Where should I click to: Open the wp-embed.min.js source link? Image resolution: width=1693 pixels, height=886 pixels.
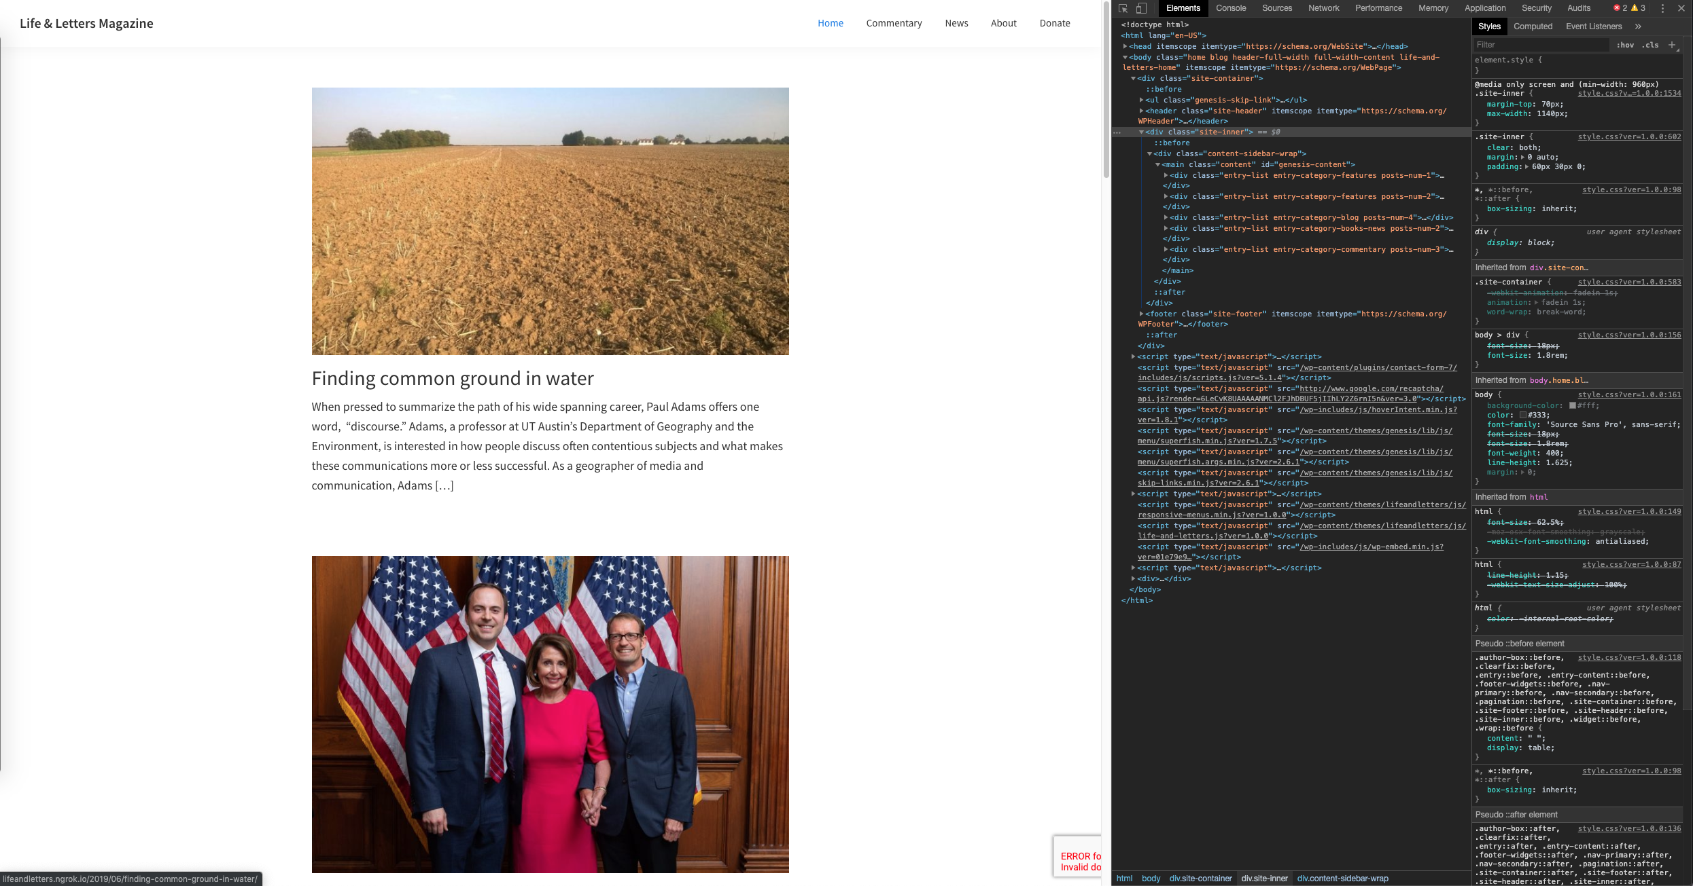pos(1290,551)
